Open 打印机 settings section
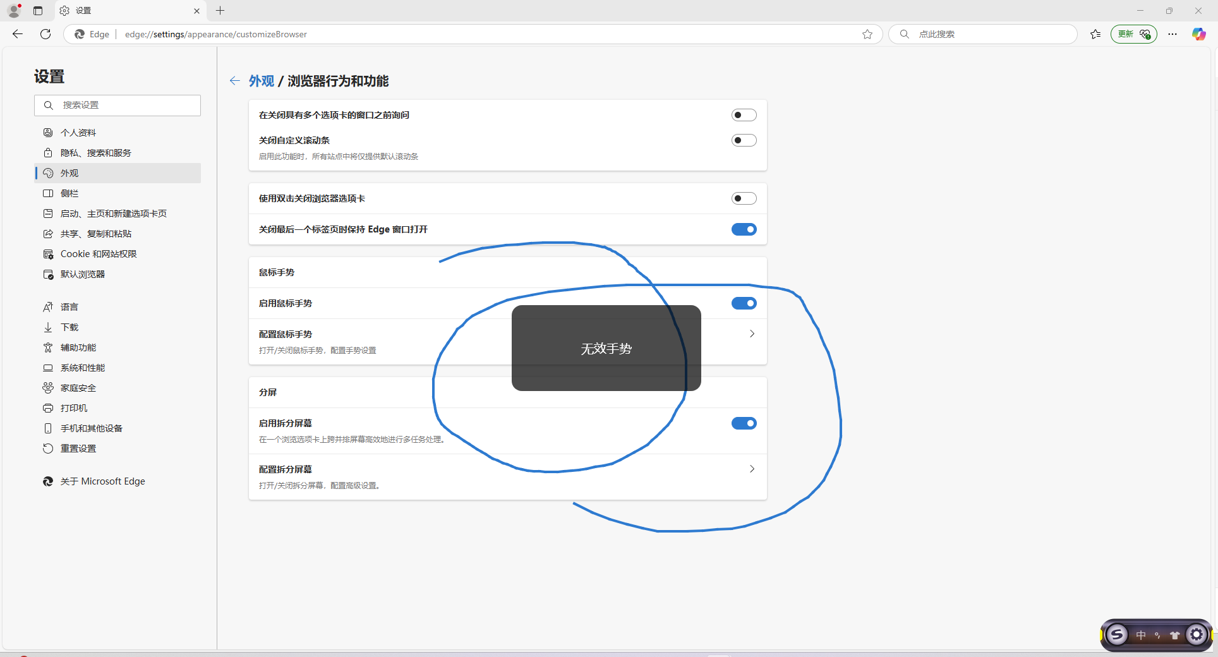Screen dimensions: 1218x657 pyautogui.click(x=118, y=408)
